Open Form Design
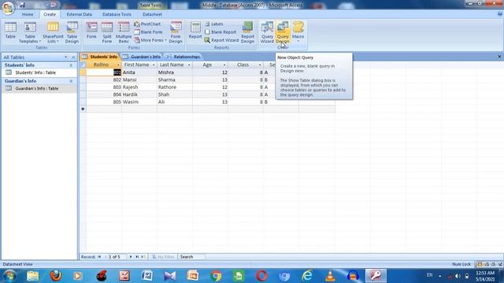504x283 pixels. [176, 32]
